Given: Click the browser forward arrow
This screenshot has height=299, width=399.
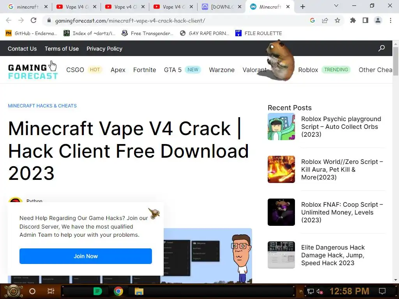Looking at the screenshot, I should click(21, 20).
